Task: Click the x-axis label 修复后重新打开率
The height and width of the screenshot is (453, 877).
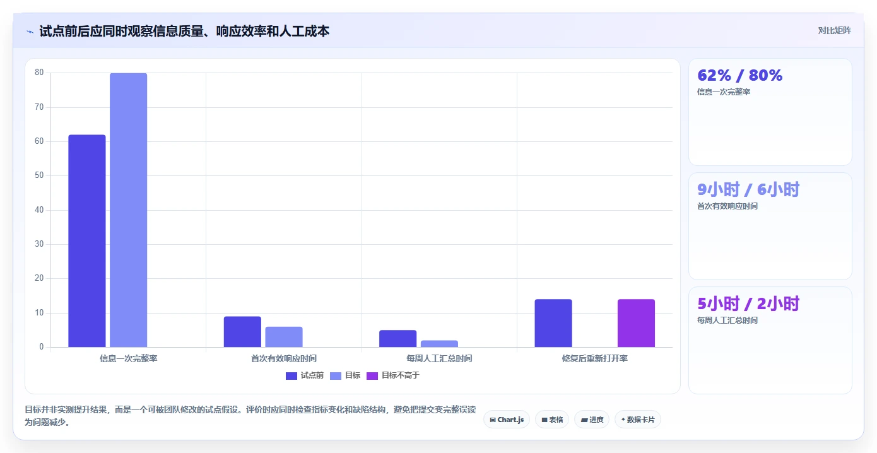Action: pyautogui.click(x=595, y=358)
